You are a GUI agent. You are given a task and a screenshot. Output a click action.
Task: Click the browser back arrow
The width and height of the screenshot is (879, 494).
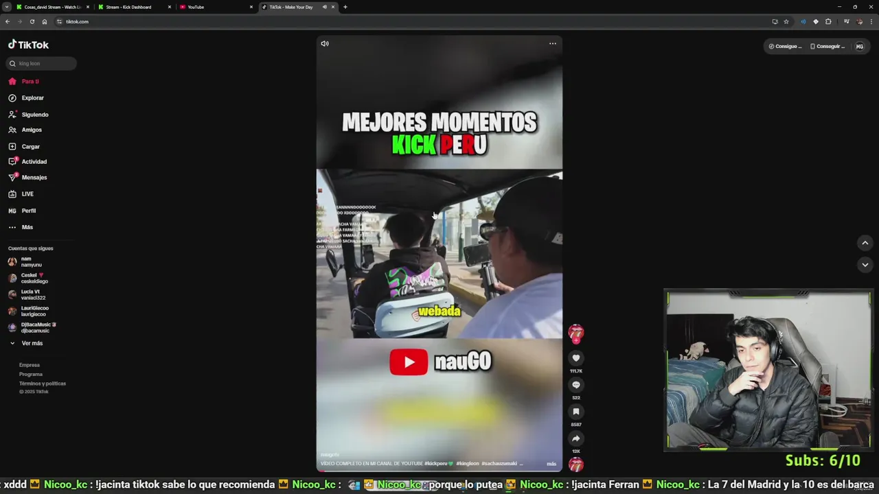coord(8,21)
